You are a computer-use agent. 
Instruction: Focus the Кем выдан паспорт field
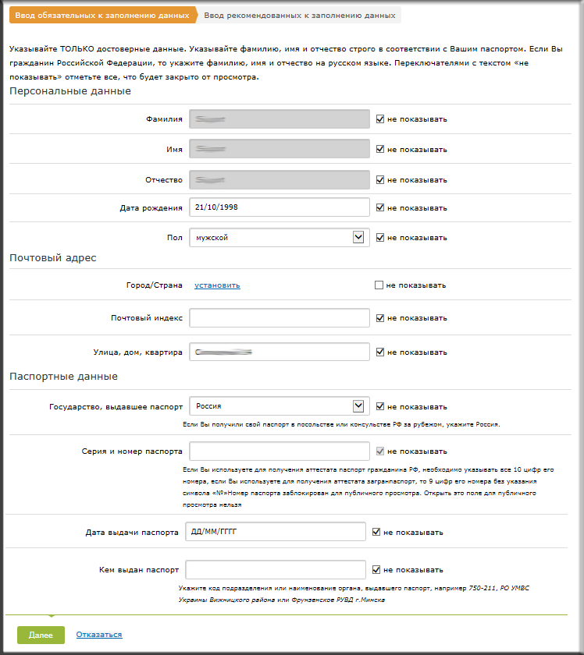(276, 570)
